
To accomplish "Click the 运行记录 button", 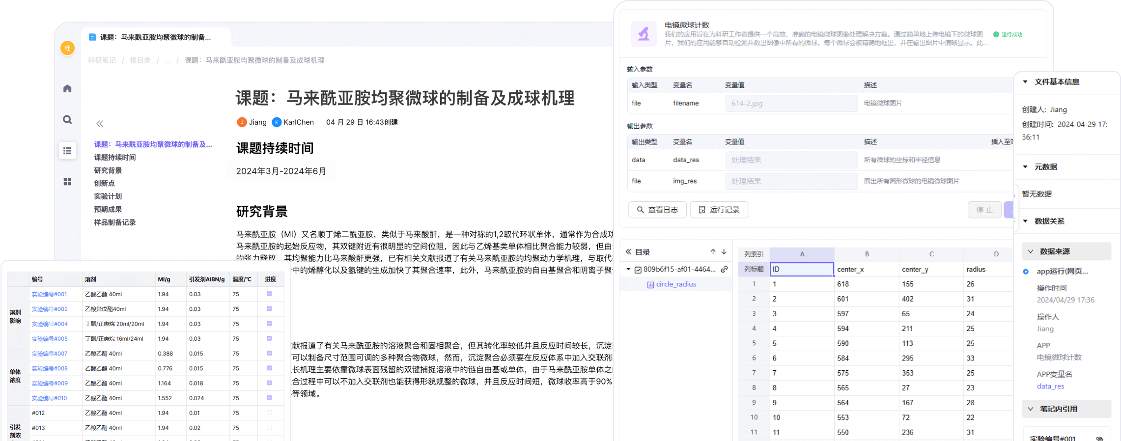I will point(719,210).
